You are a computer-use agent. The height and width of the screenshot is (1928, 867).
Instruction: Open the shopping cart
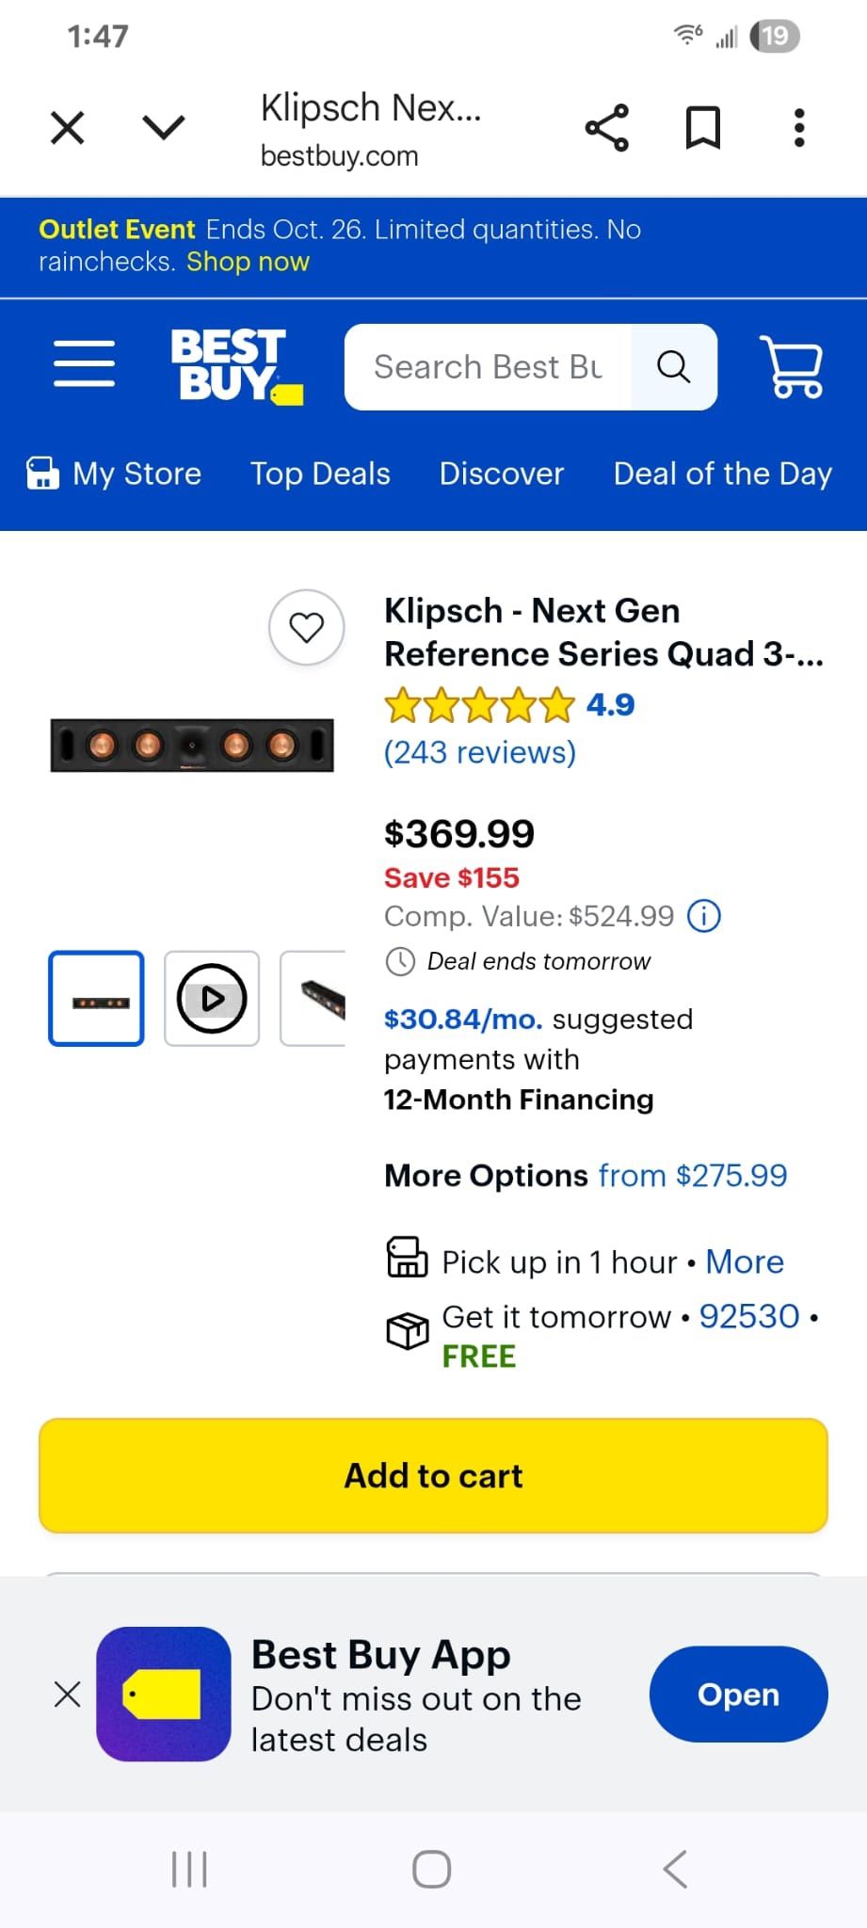(792, 367)
